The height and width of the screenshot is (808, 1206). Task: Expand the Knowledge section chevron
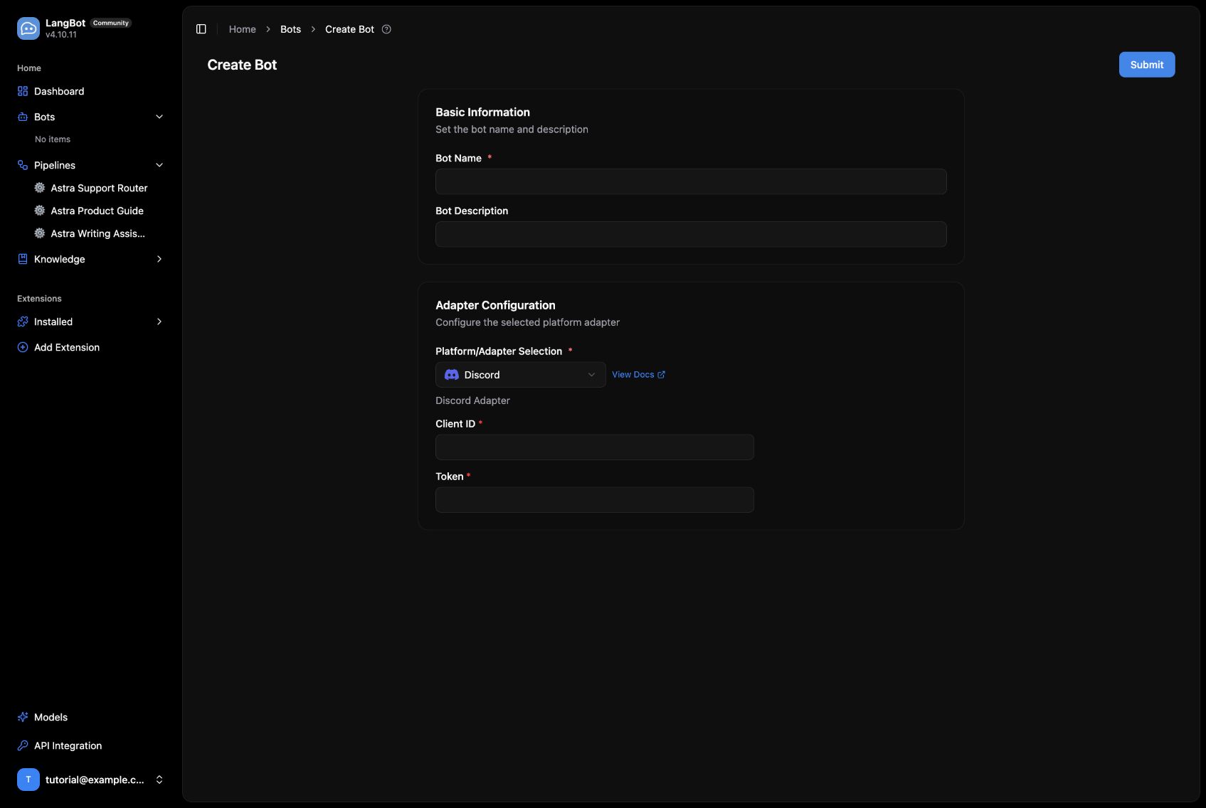pyautogui.click(x=159, y=259)
